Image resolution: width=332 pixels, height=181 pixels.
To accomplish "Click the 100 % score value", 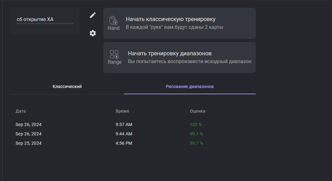I will (196, 125).
